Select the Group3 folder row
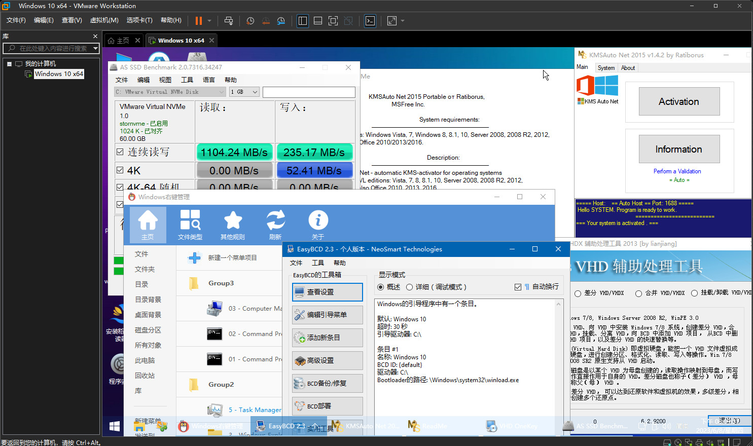 (229, 283)
